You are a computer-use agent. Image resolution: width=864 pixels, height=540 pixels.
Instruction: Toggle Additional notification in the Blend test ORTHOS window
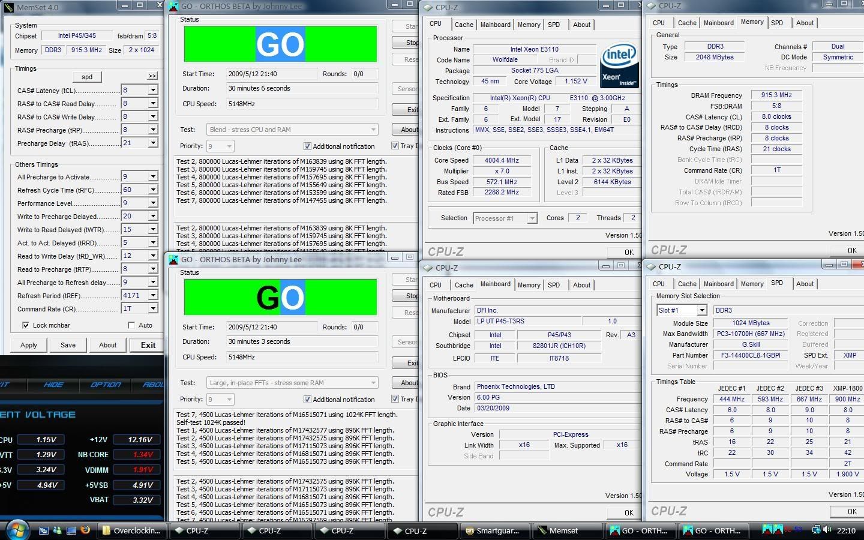[307, 146]
